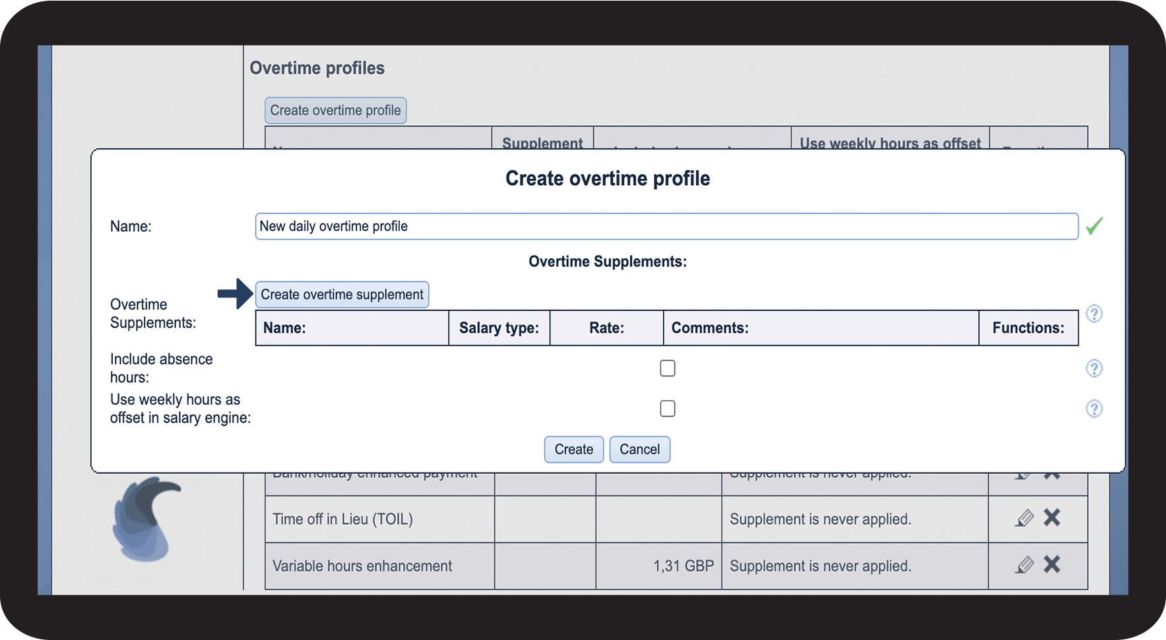Click Create overtime profile button behind dialog
This screenshot has height=640, width=1166.
(335, 111)
